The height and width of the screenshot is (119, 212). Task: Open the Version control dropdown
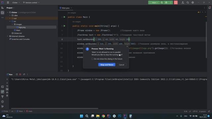point(31,3)
